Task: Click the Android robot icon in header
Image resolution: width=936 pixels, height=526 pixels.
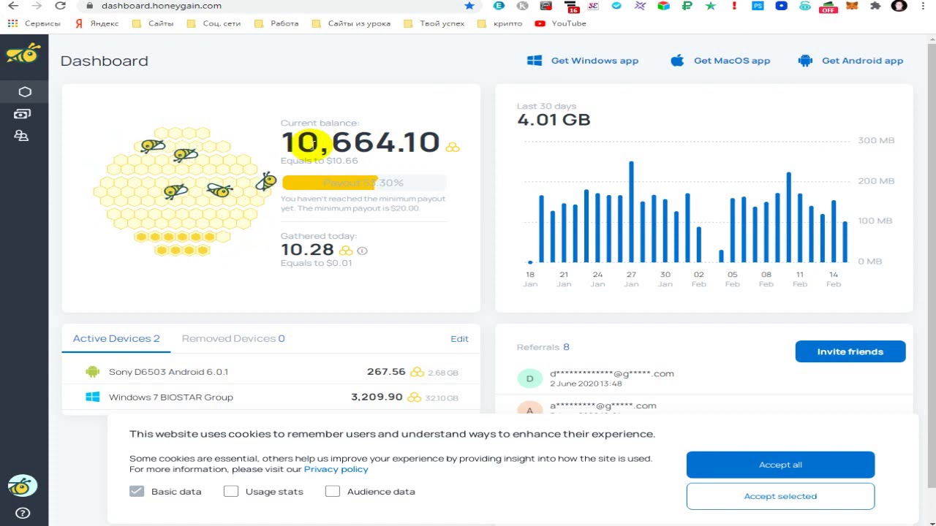Action: pos(805,61)
